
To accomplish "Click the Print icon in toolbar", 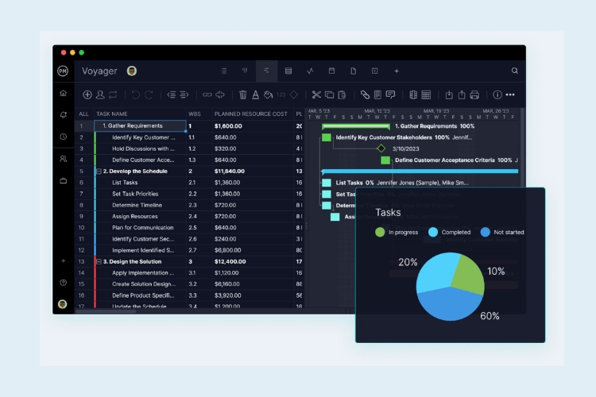I will point(474,94).
